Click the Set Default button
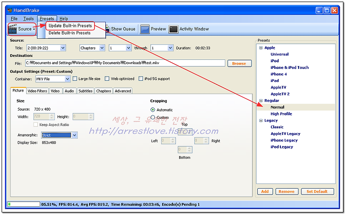The image size is (345, 214). (317, 191)
